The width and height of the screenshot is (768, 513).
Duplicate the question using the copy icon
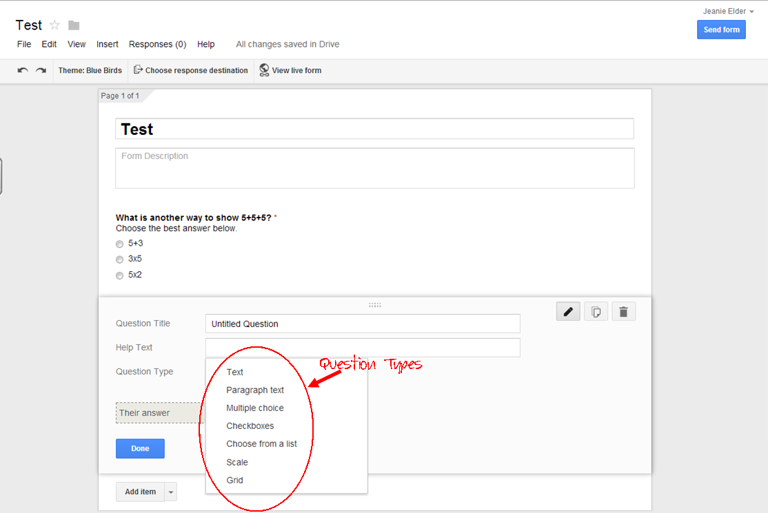point(596,311)
